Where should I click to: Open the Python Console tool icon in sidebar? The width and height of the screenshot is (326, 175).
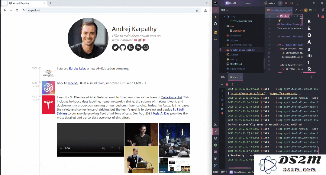215,124
